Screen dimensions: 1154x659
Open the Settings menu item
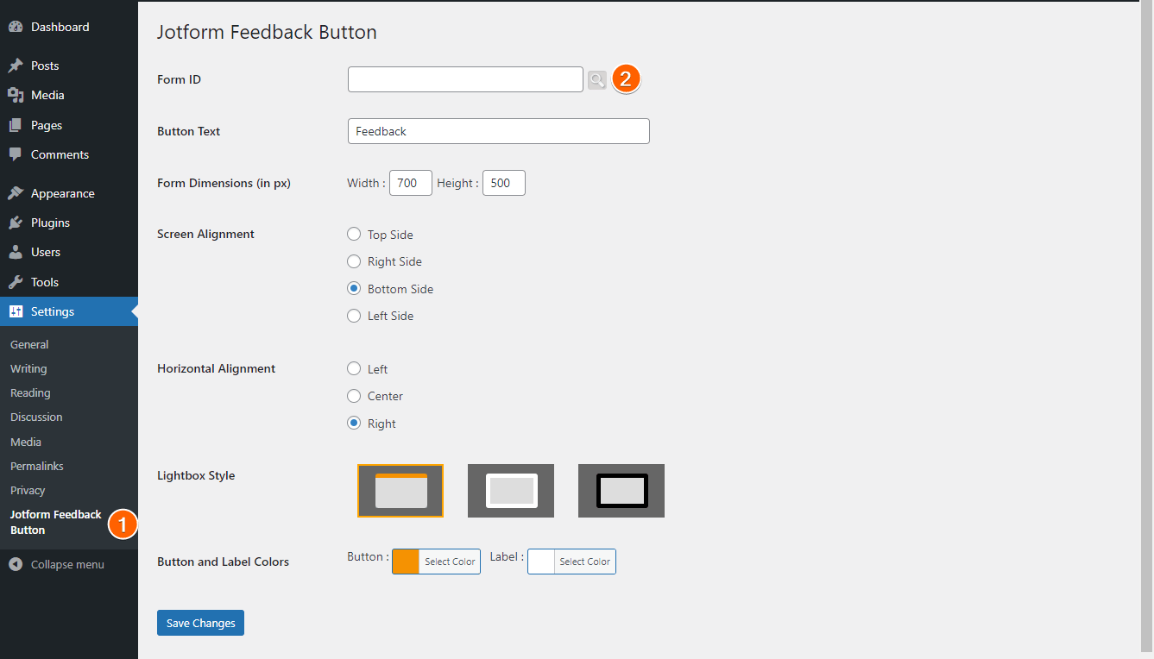coord(69,311)
